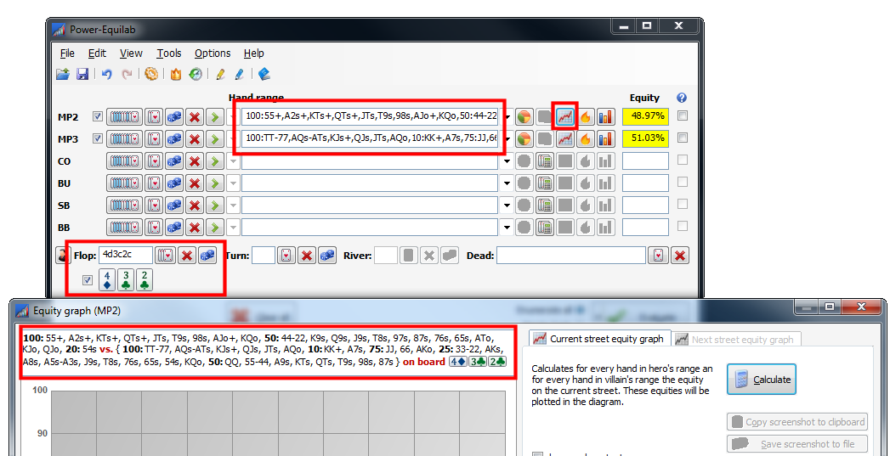Open the pie chart for MP2

pyautogui.click(x=524, y=117)
